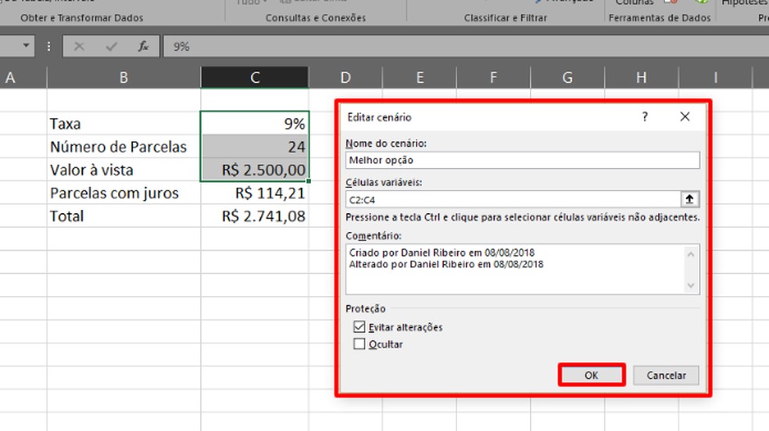Click the Nome do cenário field
This screenshot has height=431, width=769.
tap(522, 160)
